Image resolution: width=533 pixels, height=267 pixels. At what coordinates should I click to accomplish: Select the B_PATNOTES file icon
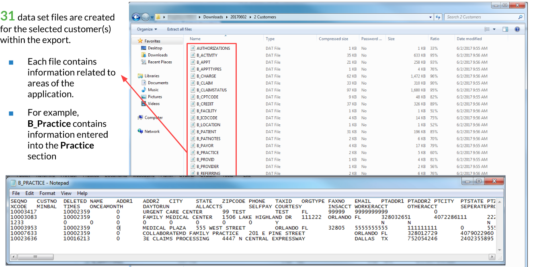[193, 139]
